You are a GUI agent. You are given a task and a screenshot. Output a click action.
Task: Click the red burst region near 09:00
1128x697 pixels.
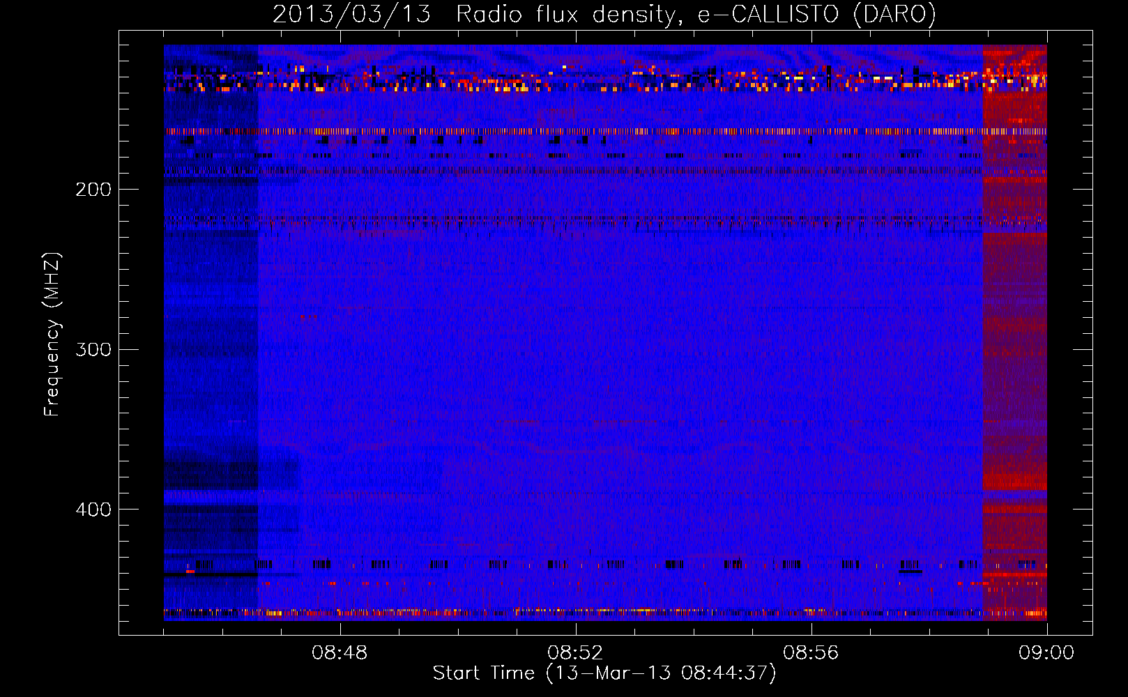click(1014, 332)
